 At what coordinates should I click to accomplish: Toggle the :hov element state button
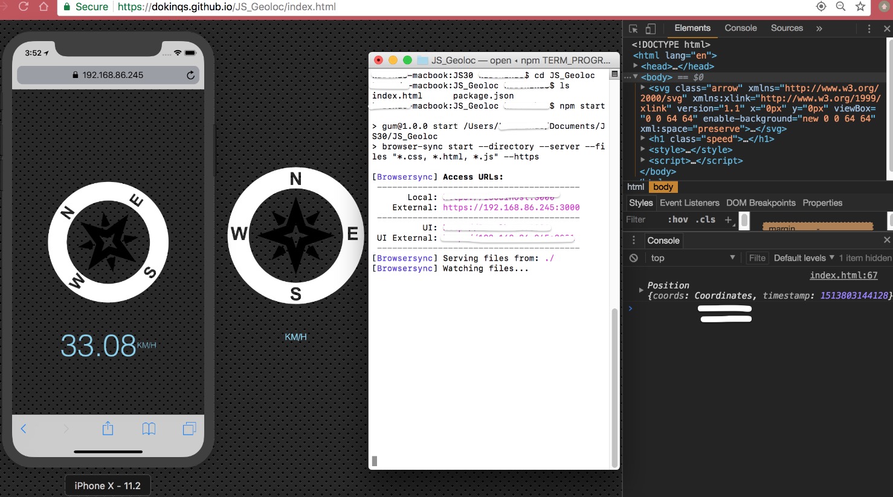click(678, 219)
